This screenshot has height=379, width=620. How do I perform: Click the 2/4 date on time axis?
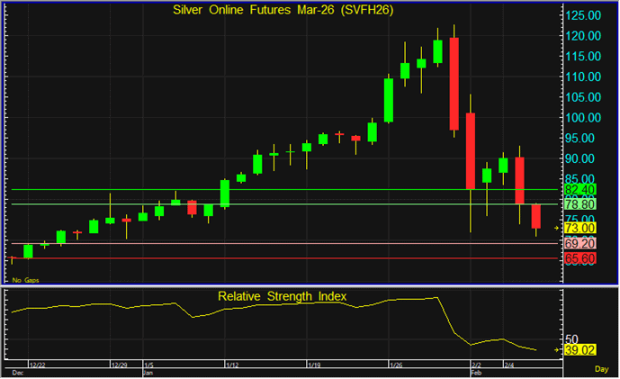pyautogui.click(x=508, y=365)
